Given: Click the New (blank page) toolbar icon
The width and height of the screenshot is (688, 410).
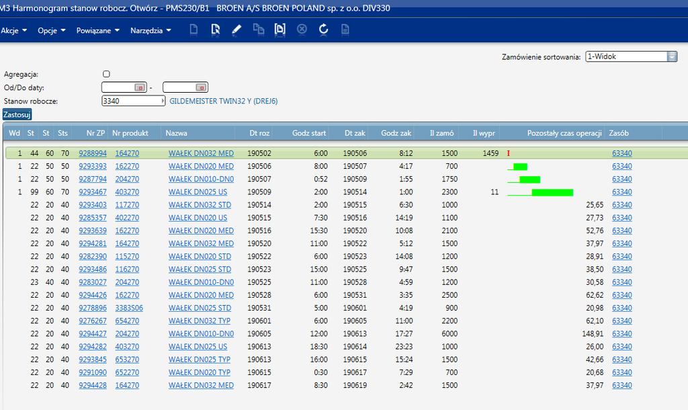Looking at the screenshot, I should click(x=193, y=30).
